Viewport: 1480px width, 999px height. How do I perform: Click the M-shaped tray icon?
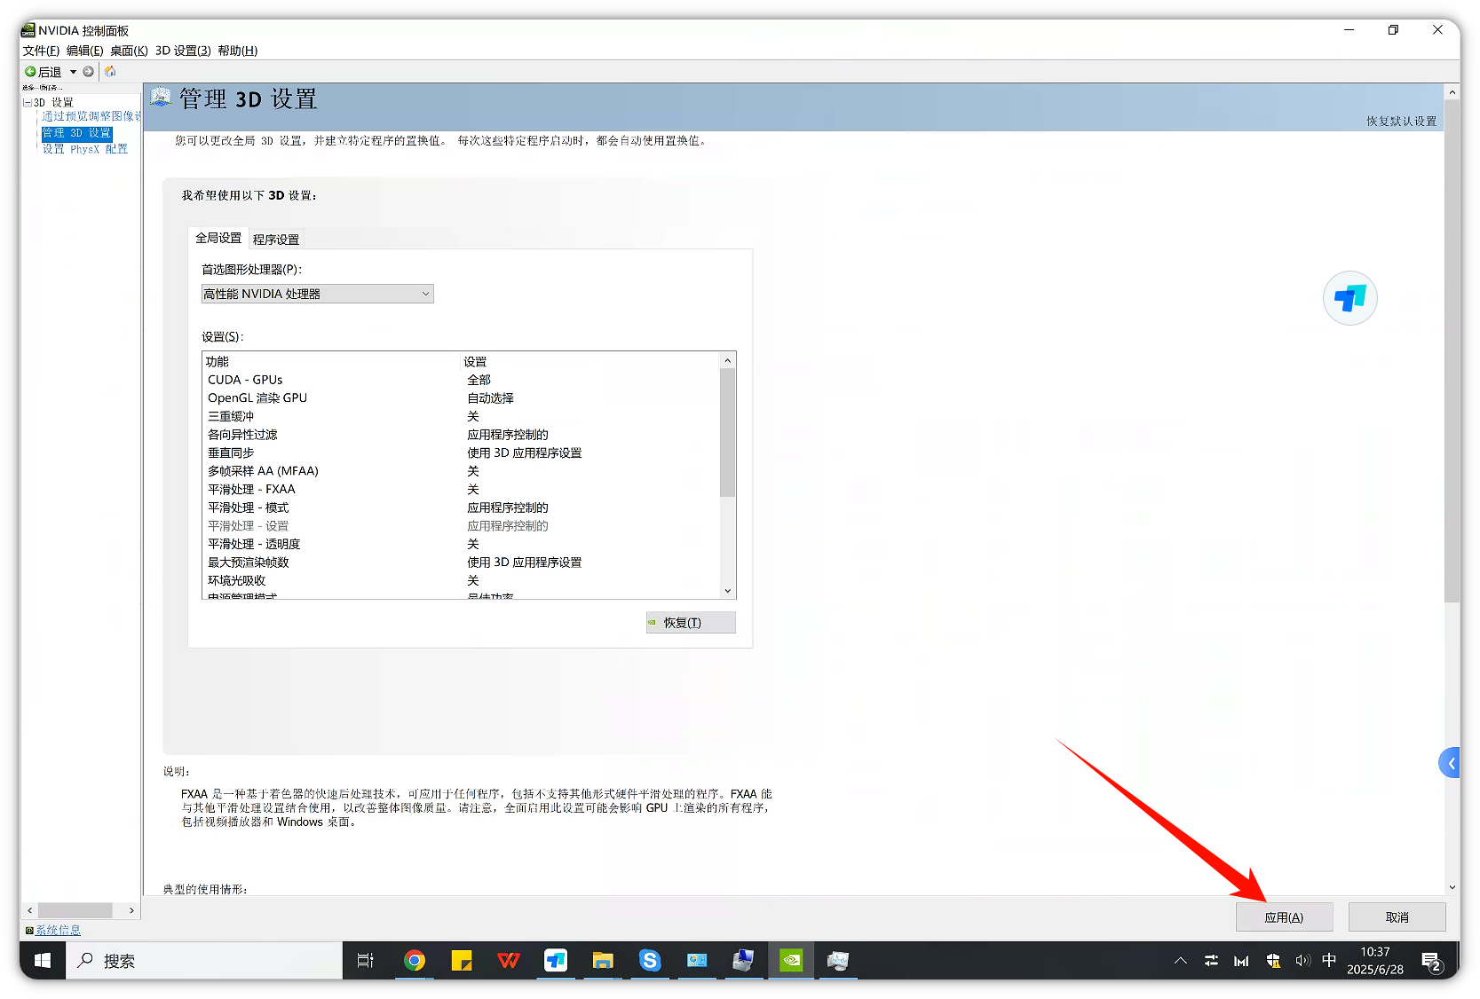click(x=1241, y=961)
